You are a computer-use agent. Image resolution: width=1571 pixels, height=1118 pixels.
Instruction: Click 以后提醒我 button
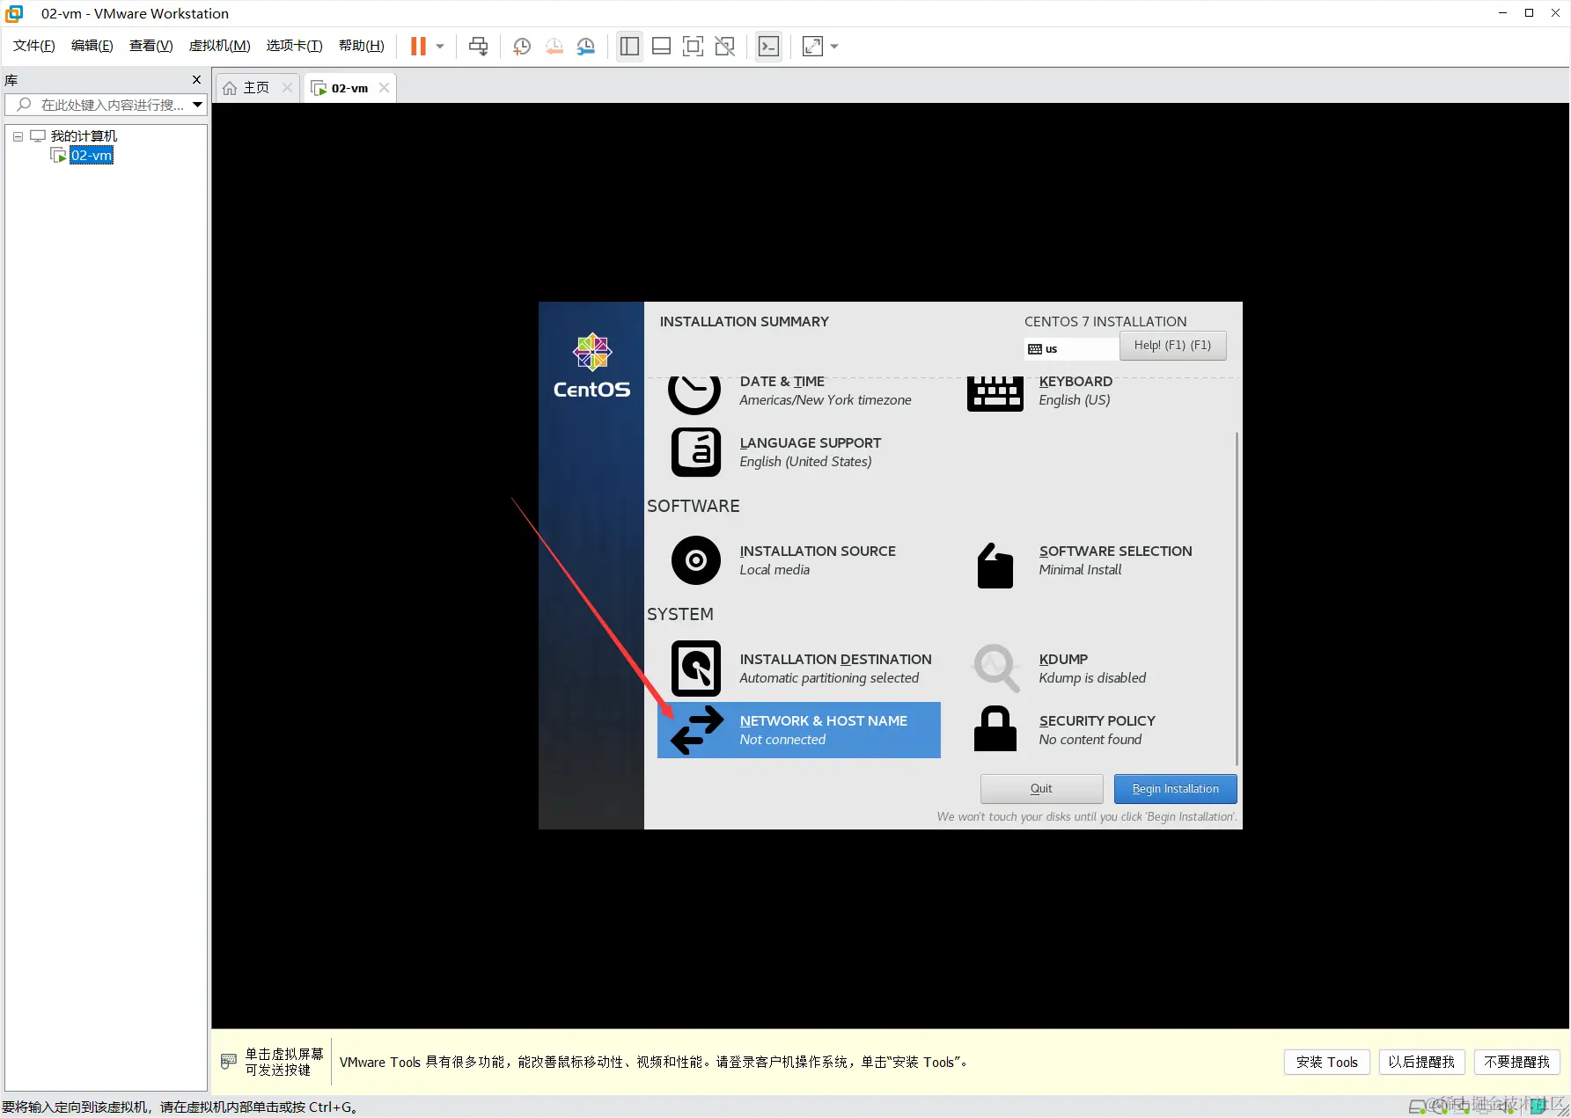pyautogui.click(x=1421, y=1062)
